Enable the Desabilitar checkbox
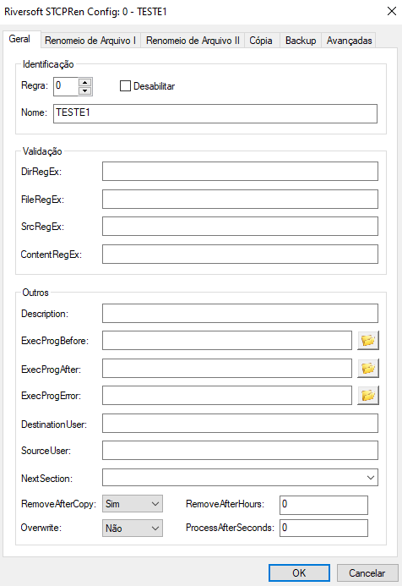This screenshot has height=586, width=402. pos(125,86)
